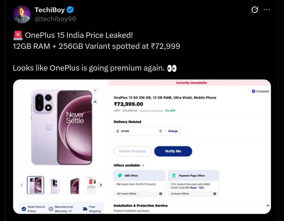
Task: Expand the +2 more Offers arrow
Action: coord(215,194)
